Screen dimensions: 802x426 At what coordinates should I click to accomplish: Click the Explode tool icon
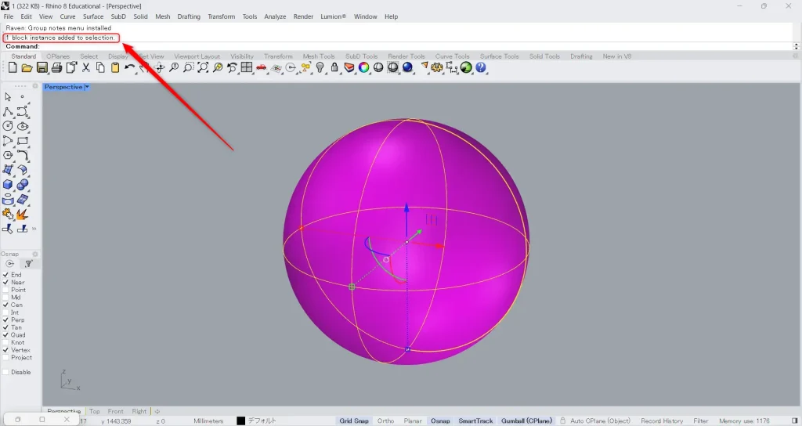tap(23, 214)
